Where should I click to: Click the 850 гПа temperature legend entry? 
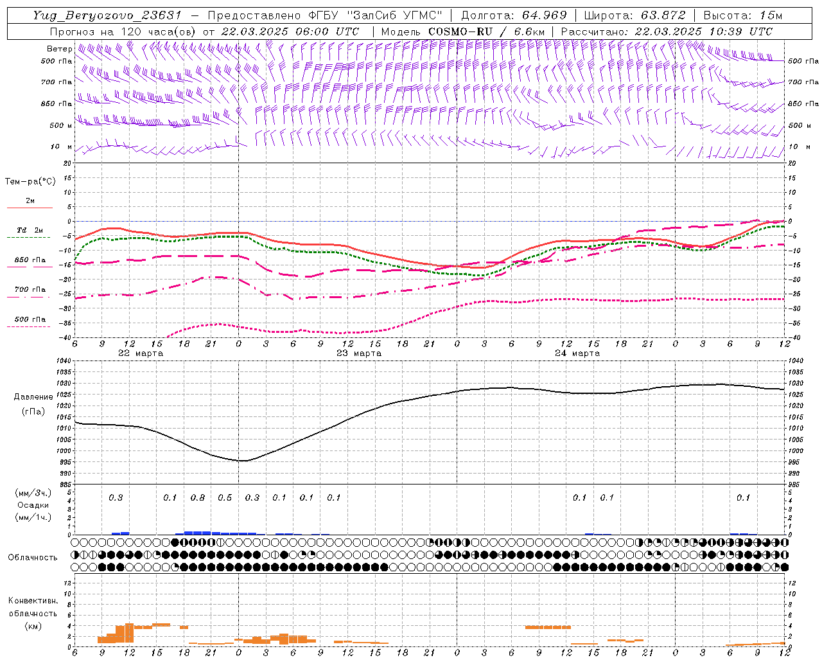[x=30, y=260]
